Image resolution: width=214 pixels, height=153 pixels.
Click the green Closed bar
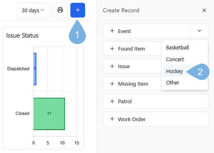pos(49,114)
